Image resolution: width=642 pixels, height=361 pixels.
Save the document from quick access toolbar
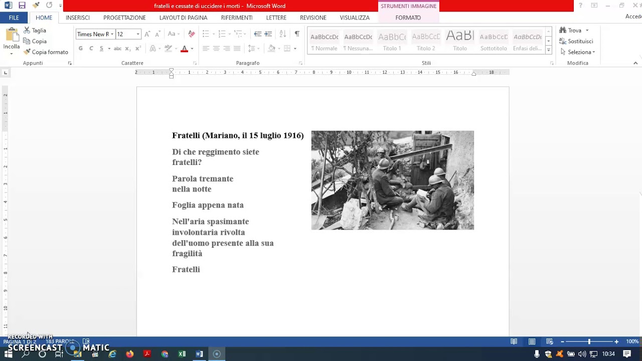coord(22,6)
